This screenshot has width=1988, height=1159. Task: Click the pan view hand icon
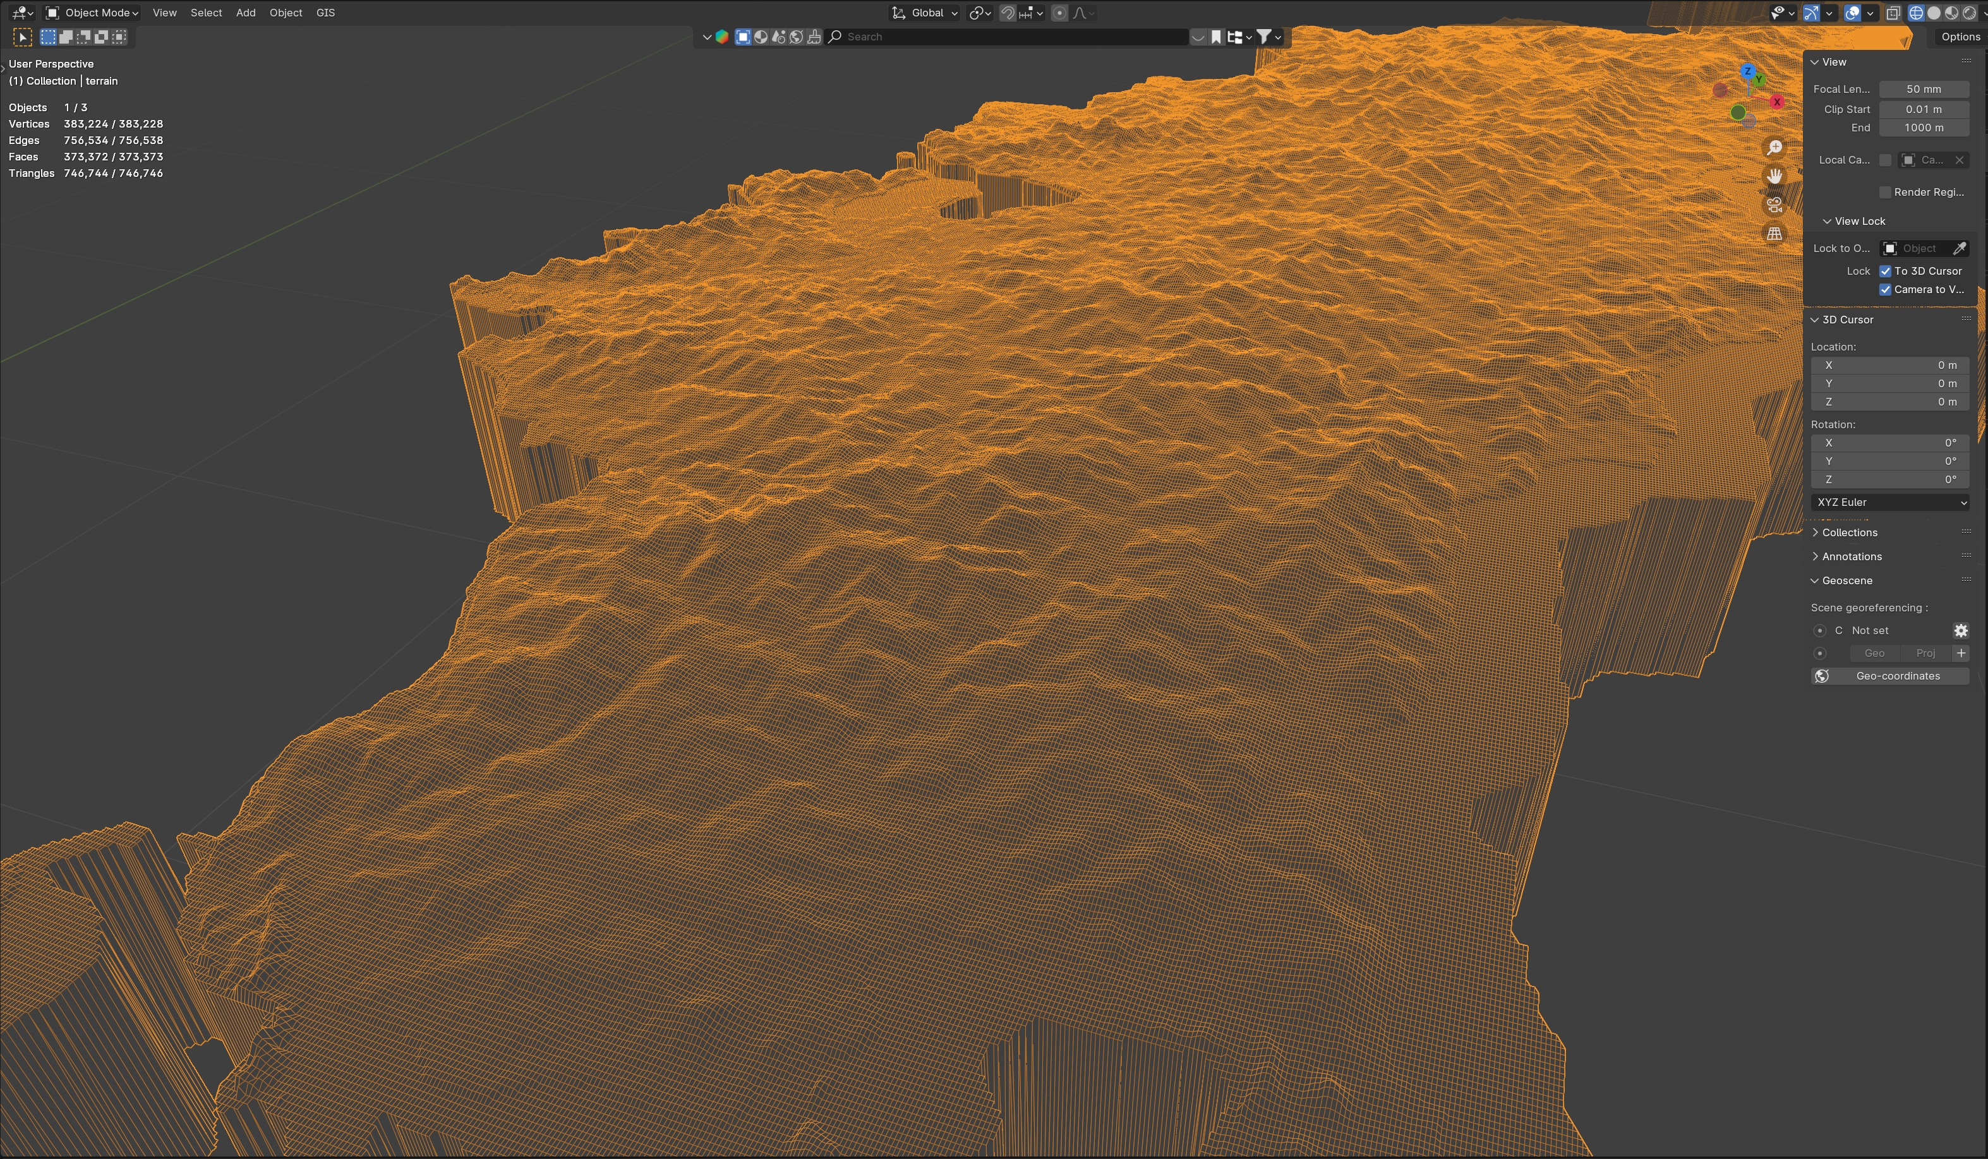click(x=1774, y=176)
